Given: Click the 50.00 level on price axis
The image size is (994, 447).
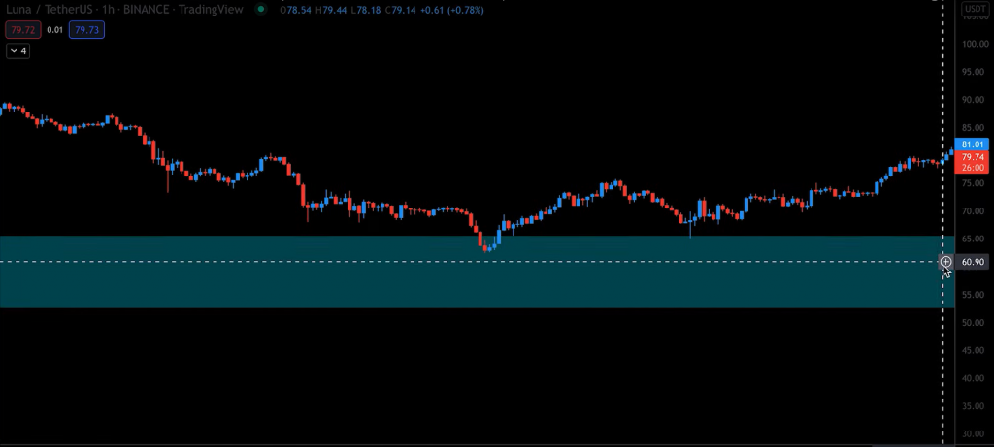Looking at the screenshot, I should pyautogui.click(x=974, y=322).
